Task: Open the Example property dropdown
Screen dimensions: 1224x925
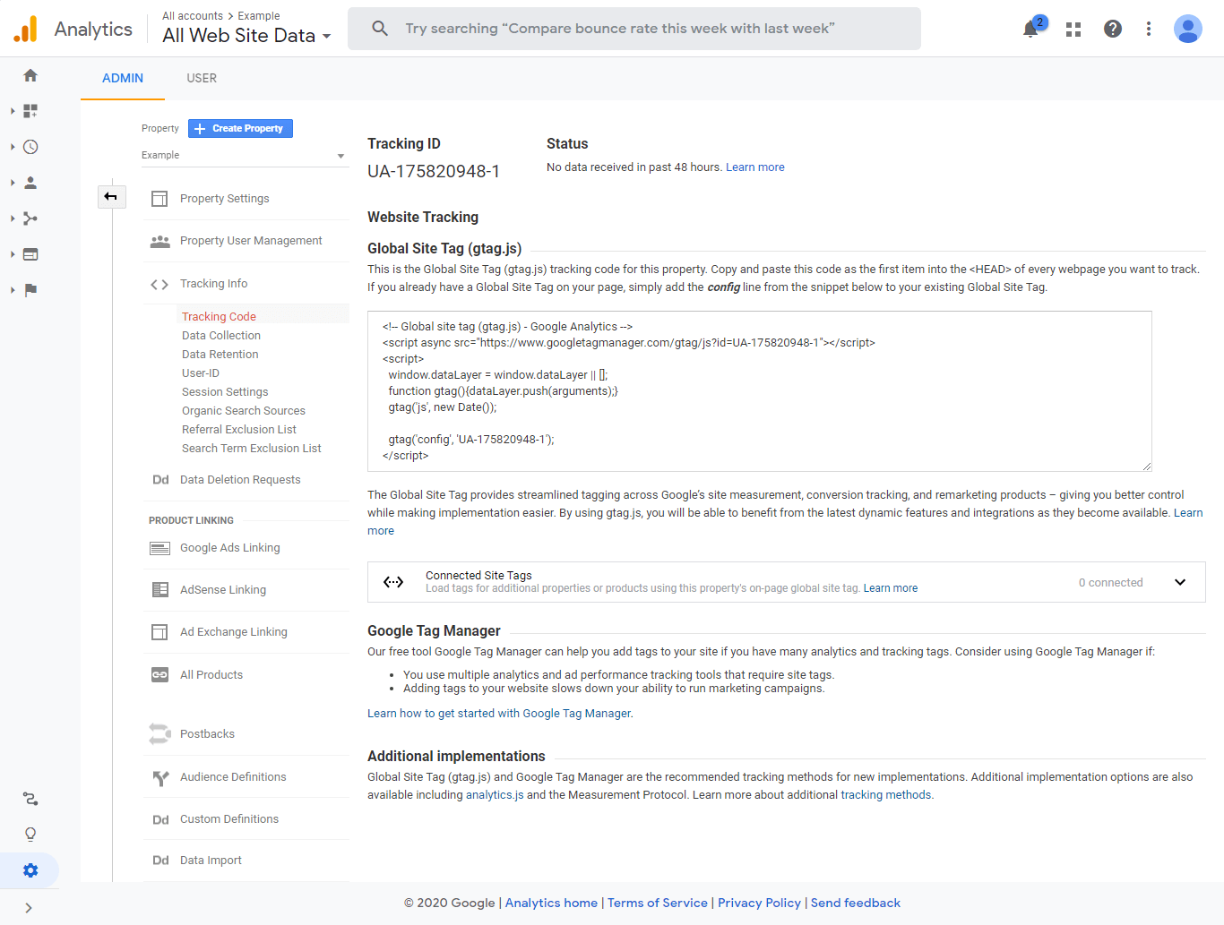Action: tap(244, 156)
